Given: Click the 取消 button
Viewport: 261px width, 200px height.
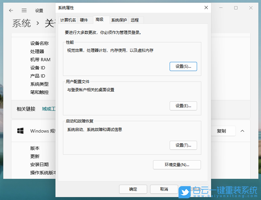Looking at the screenshot, I should [x=163, y=189].
